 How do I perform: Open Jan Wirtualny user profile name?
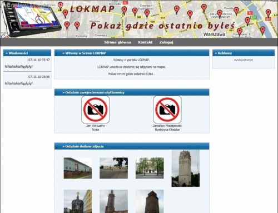point(96,126)
